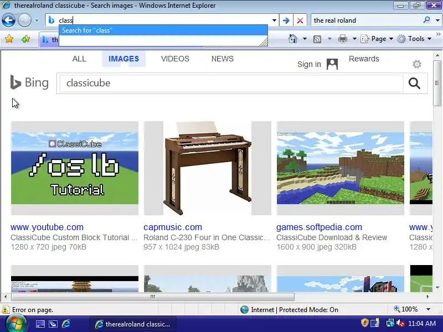This screenshot has width=443, height=332.
Task: Click the Bing logo
Action: (29, 82)
